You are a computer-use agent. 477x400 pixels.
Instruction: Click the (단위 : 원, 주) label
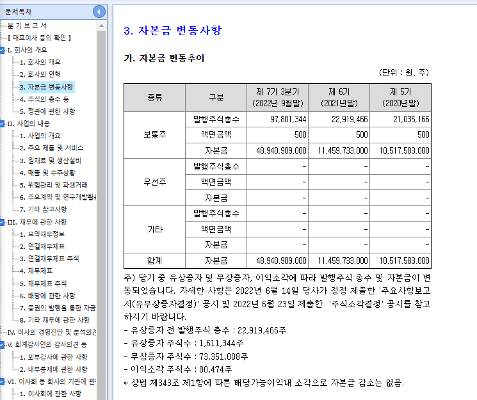(x=403, y=72)
